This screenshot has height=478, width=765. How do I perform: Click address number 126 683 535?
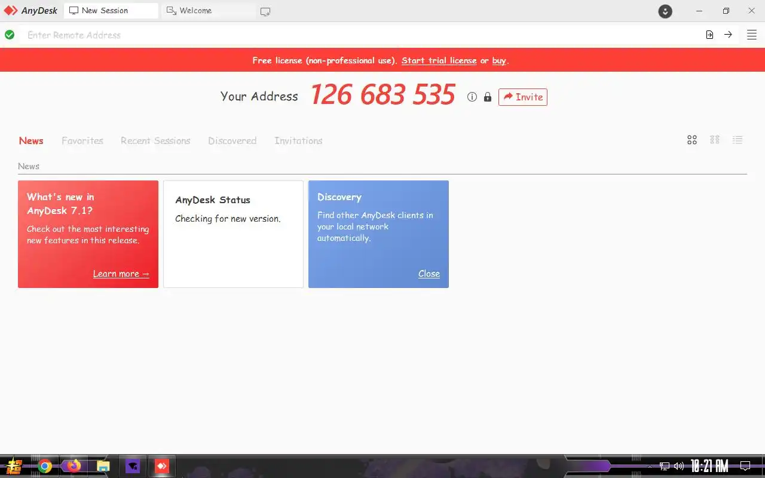pyautogui.click(x=382, y=95)
